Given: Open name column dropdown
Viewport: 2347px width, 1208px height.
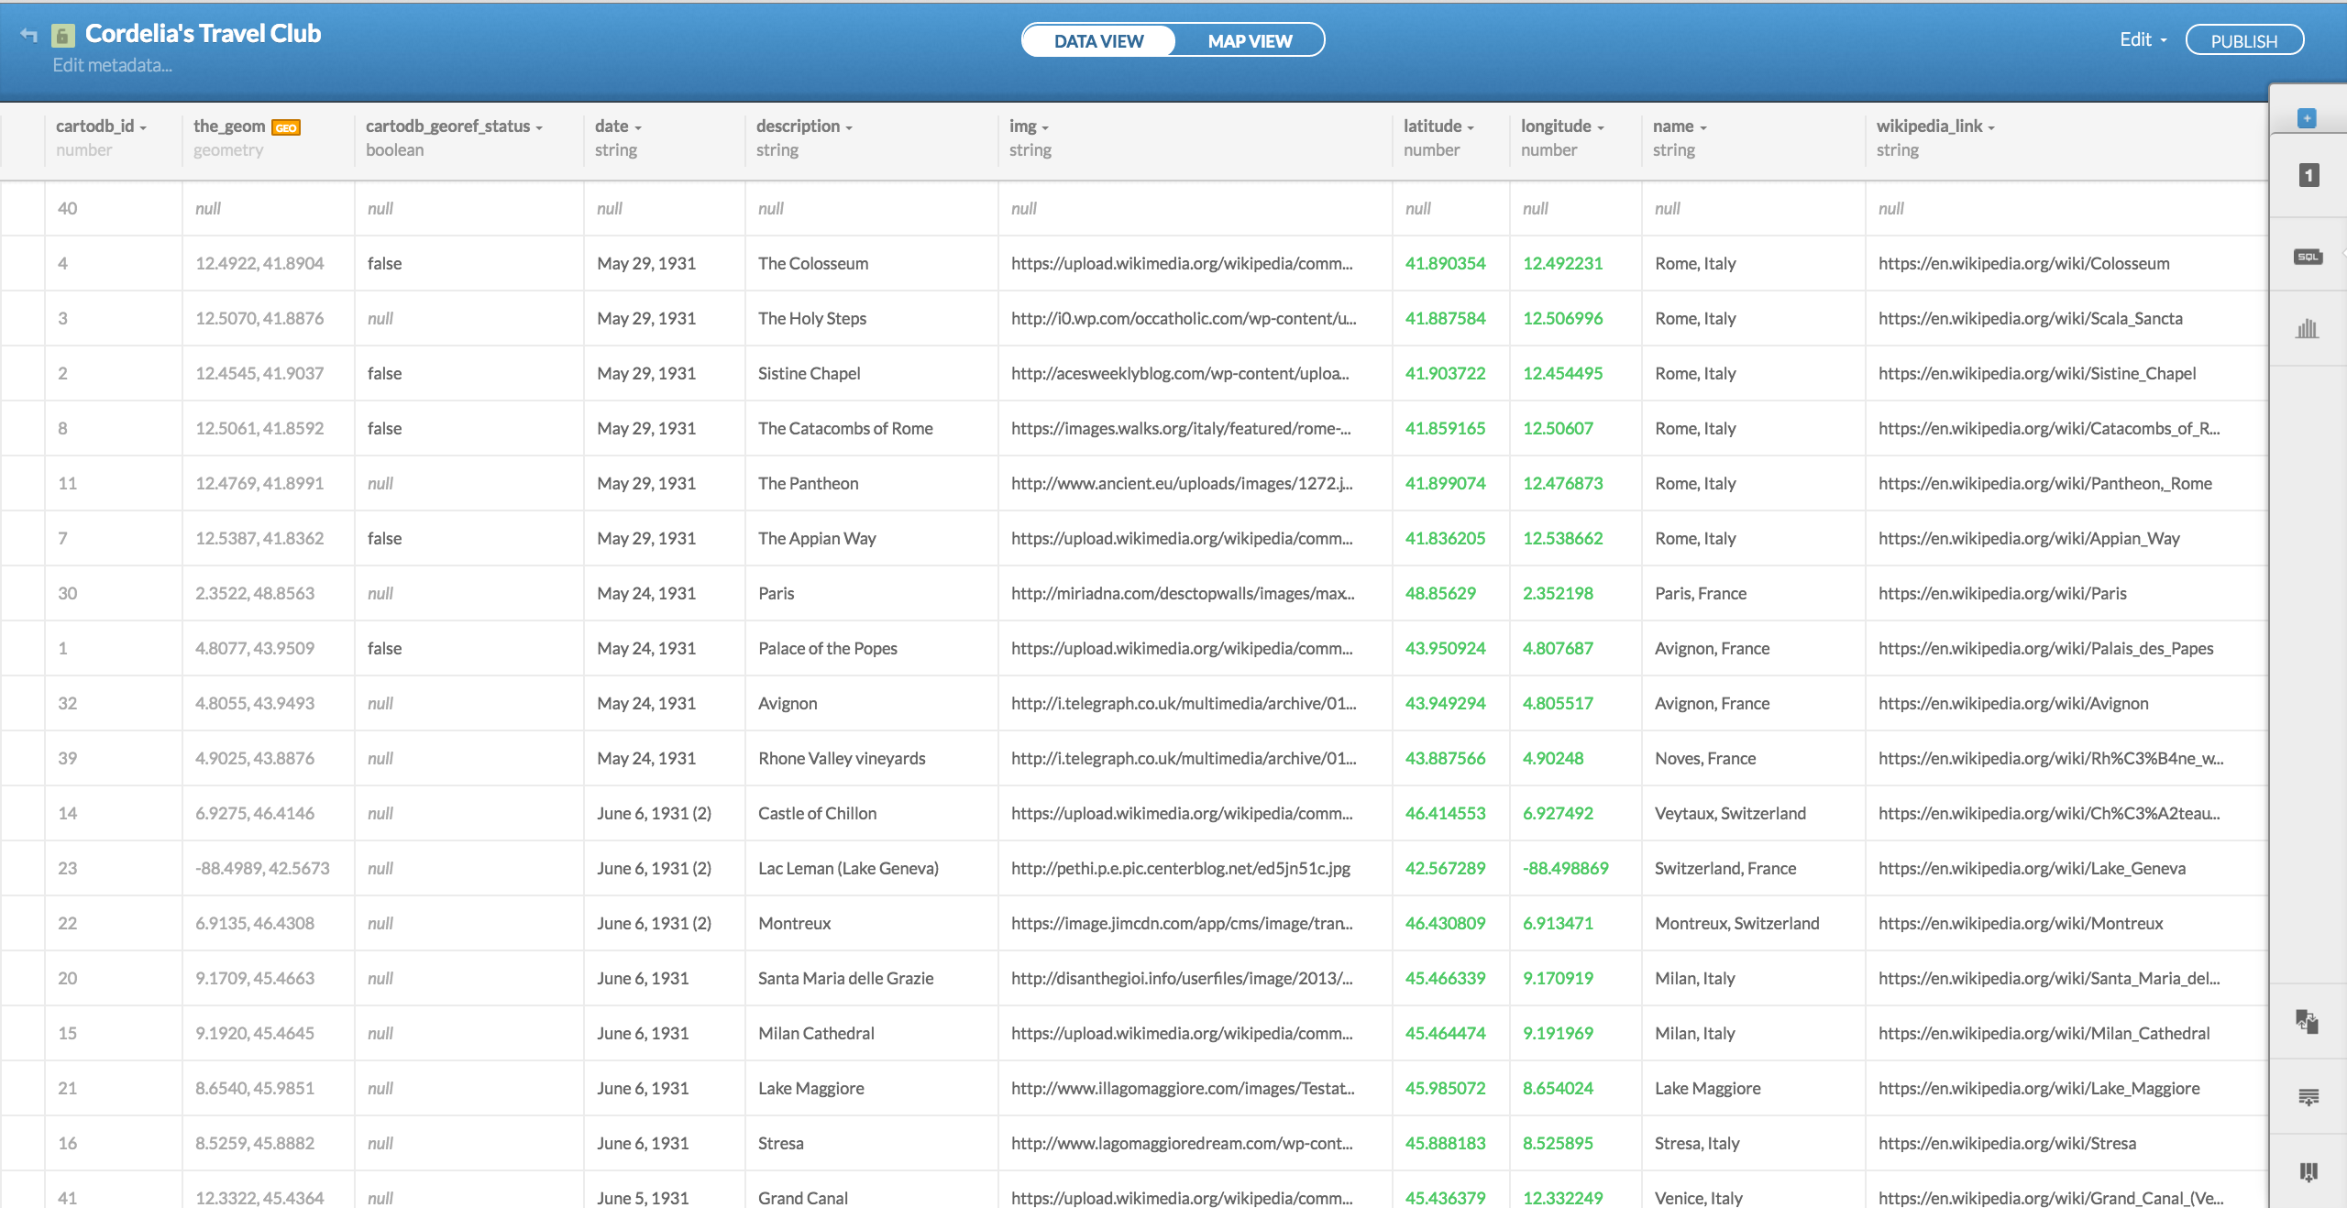Looking at the screenshot, I should [1703, 128].
